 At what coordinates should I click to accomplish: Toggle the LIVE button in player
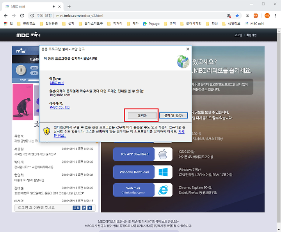point(34,68)
